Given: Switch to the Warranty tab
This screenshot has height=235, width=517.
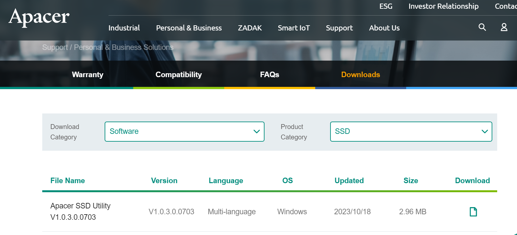Looking at the screenshot, I should pyautogui.click(x=87, y=75).
